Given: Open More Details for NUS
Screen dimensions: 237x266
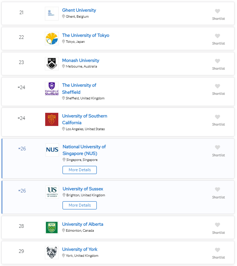Looking at the screenshot, I should 79,170.
